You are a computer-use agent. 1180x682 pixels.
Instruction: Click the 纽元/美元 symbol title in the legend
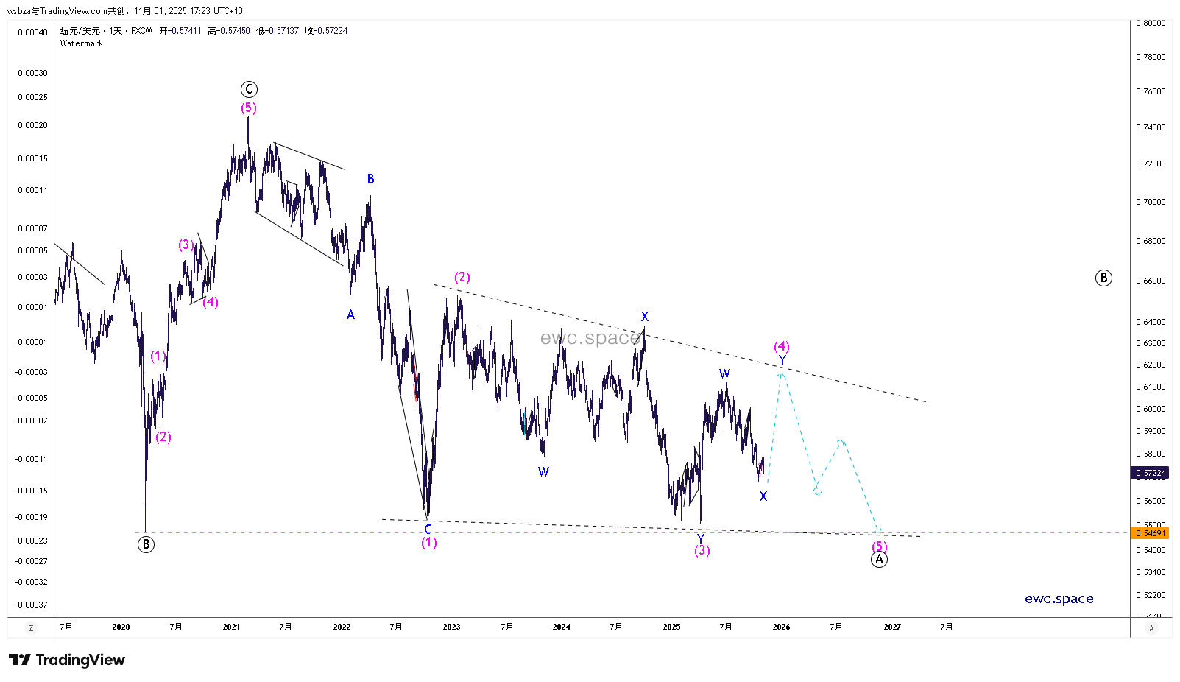click(x=80, y=31)
